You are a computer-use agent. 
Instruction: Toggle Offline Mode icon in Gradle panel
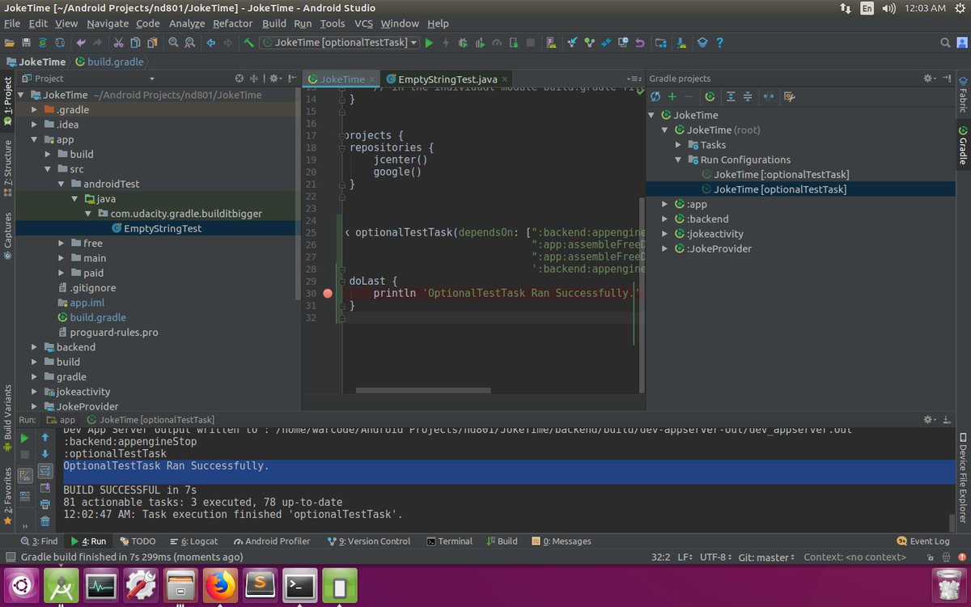[769, 96]
